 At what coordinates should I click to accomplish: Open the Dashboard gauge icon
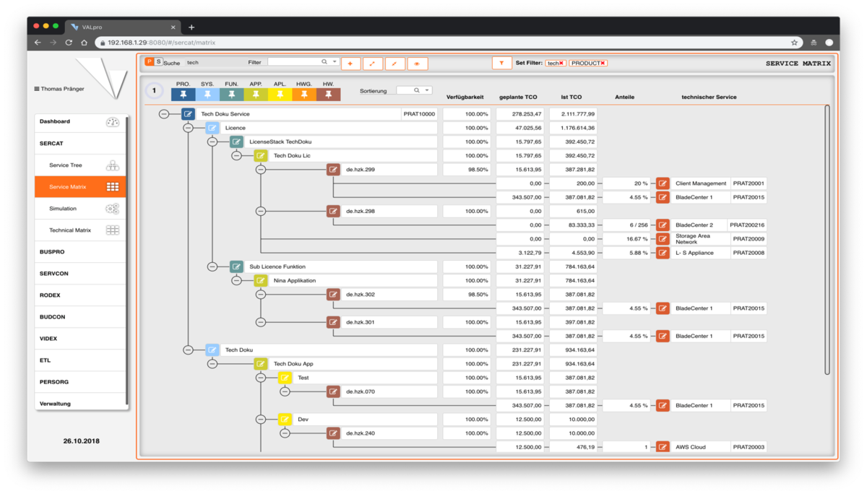point(113,122)
